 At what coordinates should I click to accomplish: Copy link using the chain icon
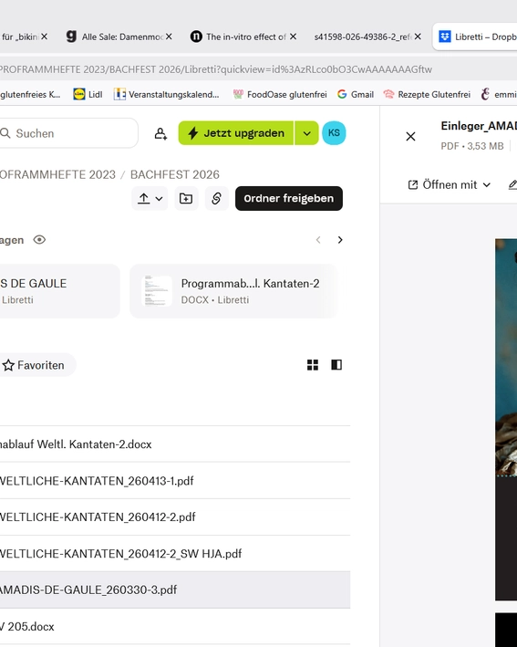tap(216, 198)
